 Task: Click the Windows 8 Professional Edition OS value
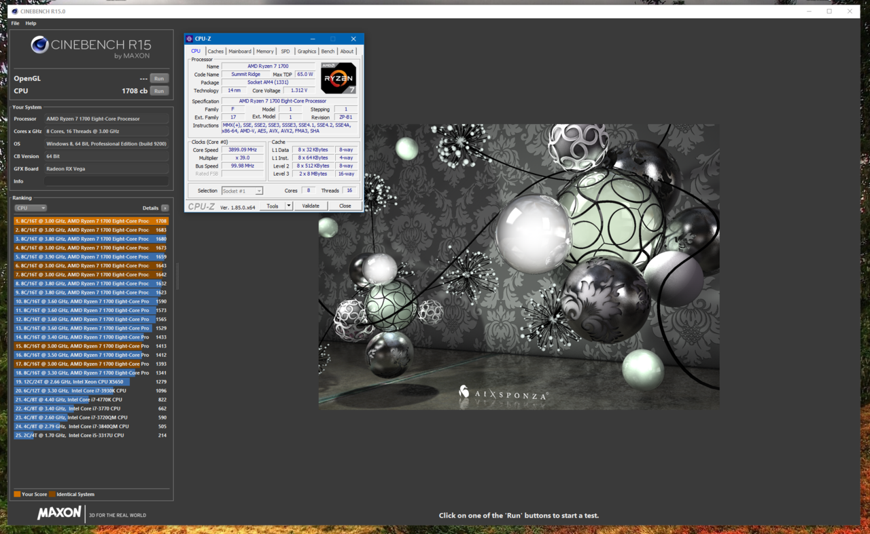(x=107, y=144)
